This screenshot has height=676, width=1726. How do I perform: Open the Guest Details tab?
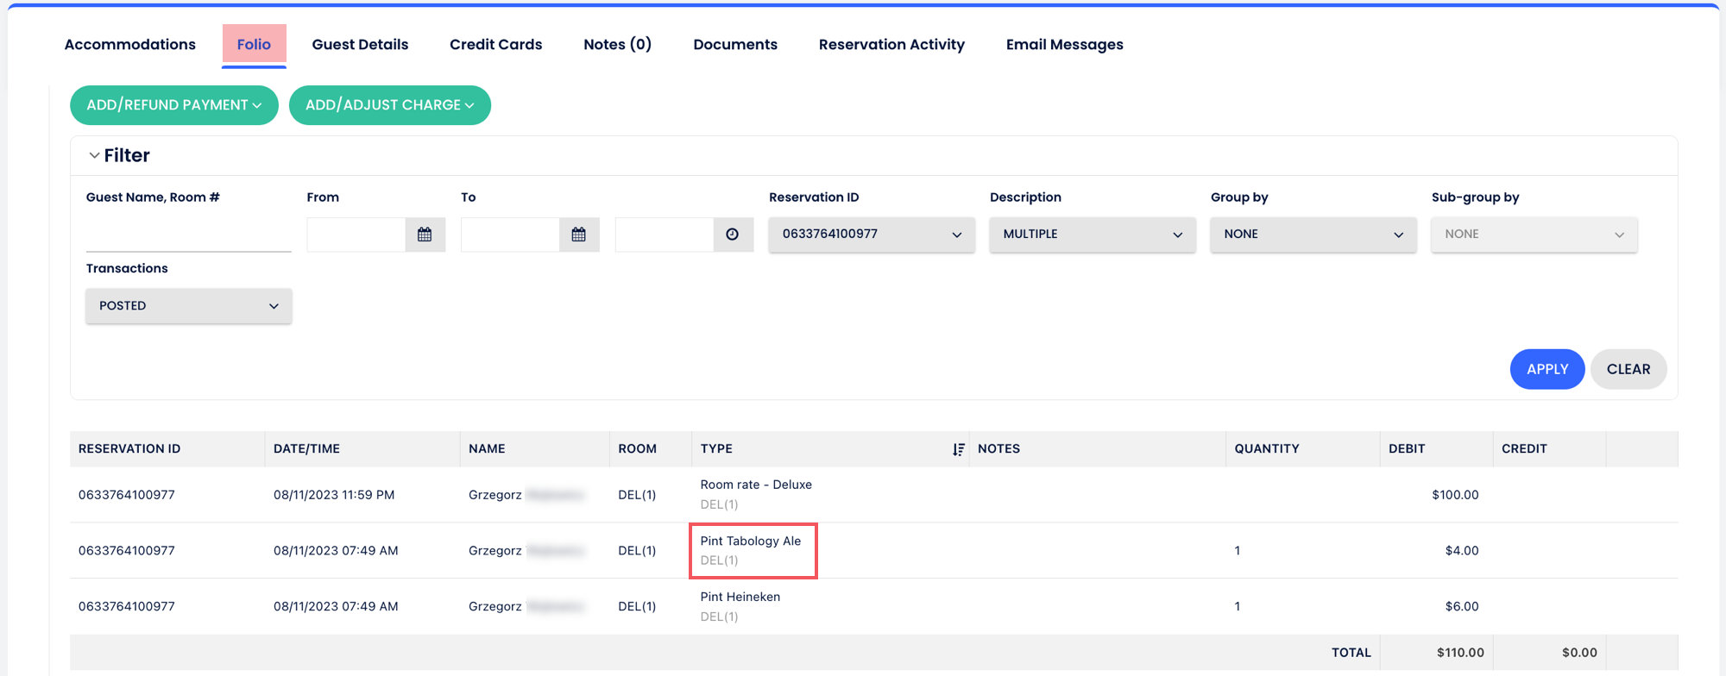point(360,45)
